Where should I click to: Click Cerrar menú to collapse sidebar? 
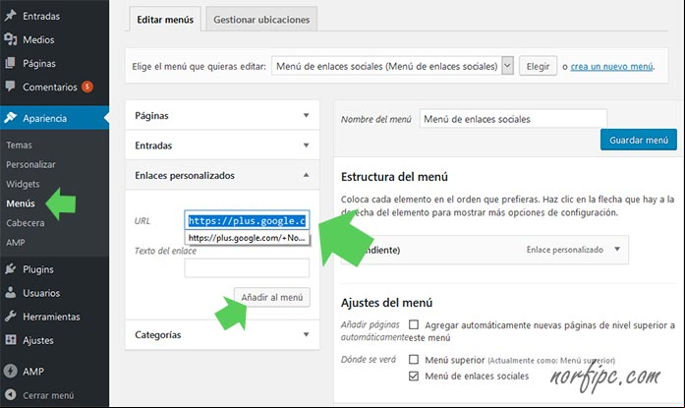click(48, 395)
